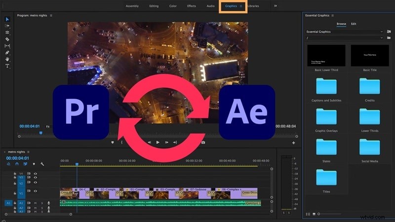Screen dimensions: 395x222
Task: Hide track V4 with eye icon
Action: point(35,174)
